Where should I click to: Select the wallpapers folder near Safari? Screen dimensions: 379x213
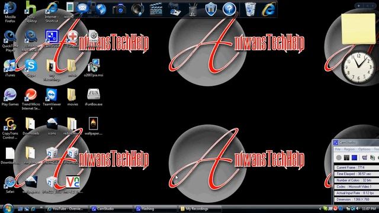31,185
